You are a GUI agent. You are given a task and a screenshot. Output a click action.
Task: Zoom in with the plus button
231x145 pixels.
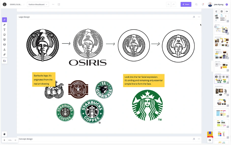4,140
